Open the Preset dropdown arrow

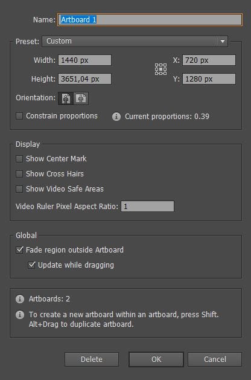(x=223, y=41)
